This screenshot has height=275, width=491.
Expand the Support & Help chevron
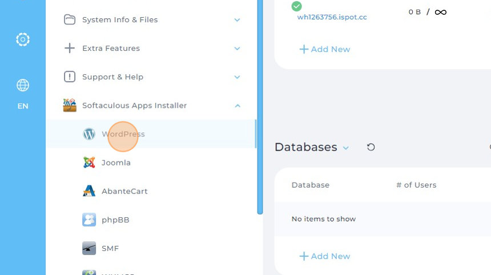(x=238, y=77)
